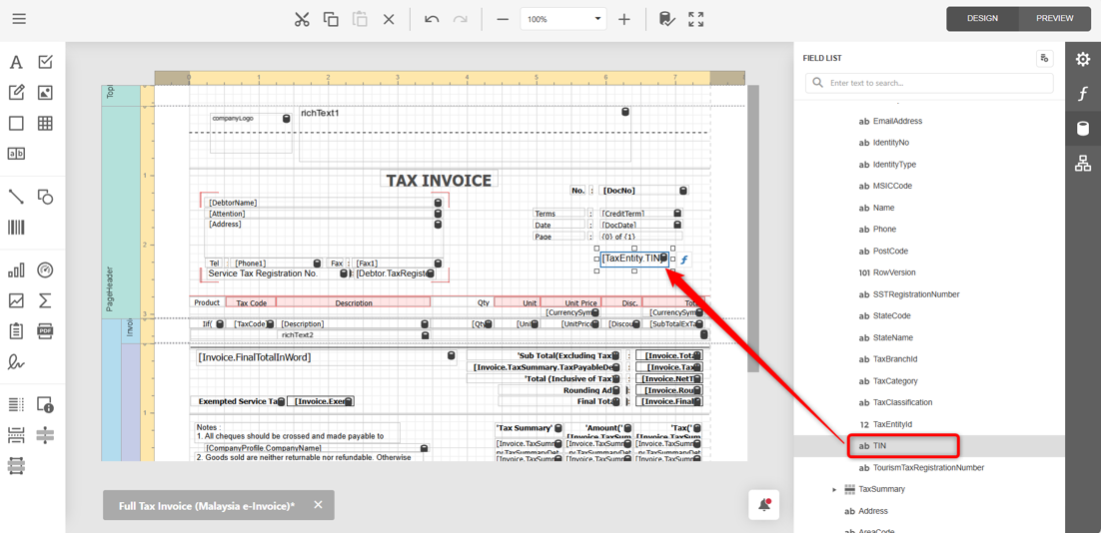The image size is (1101, 533).
Task: Open the notifications bell
Action: coord(764,505)
